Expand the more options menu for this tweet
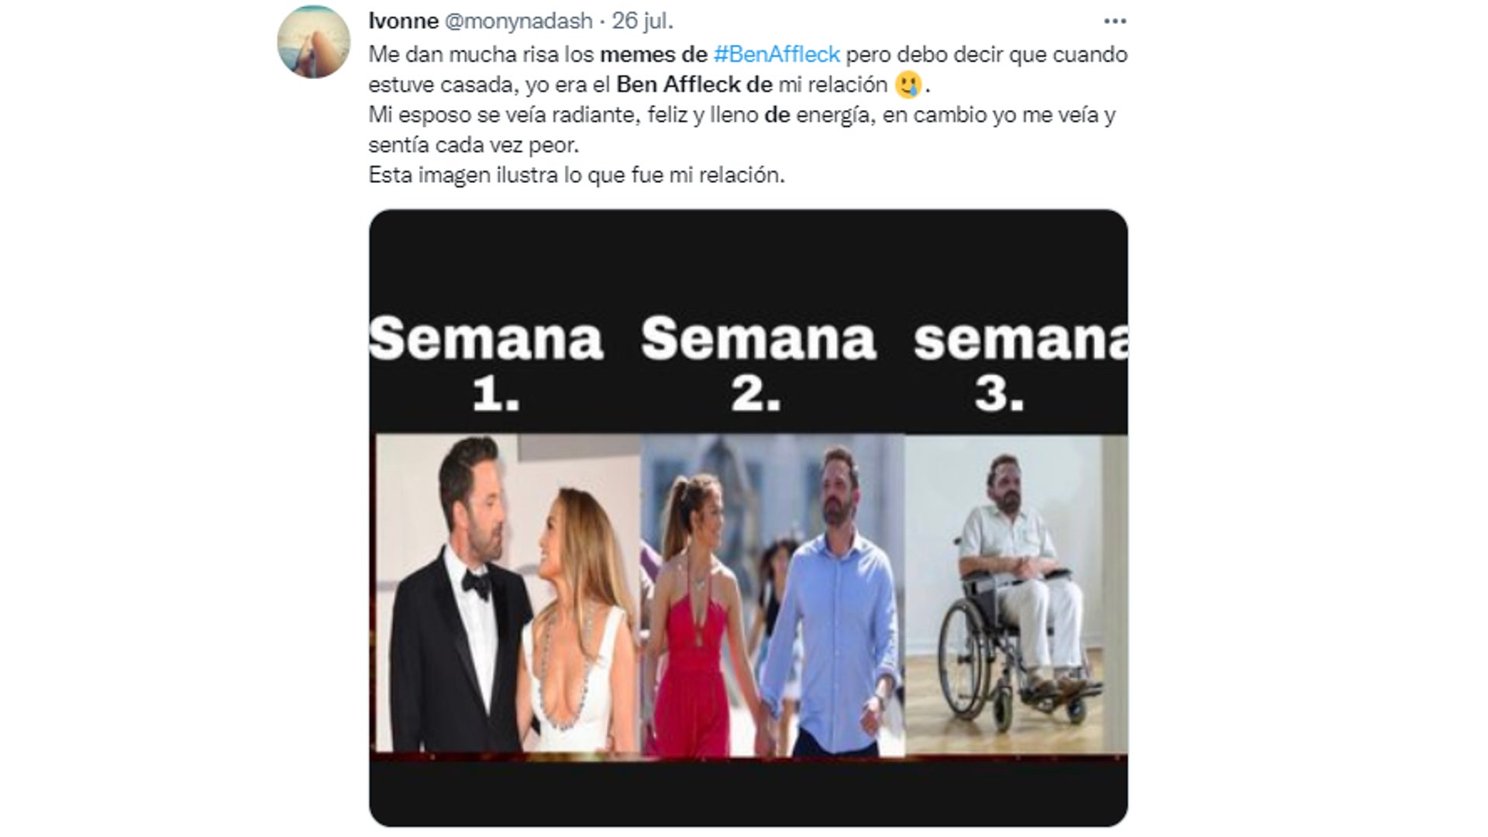The width and height of the screenshot is (1488, 837). (x=1118, y=22)
